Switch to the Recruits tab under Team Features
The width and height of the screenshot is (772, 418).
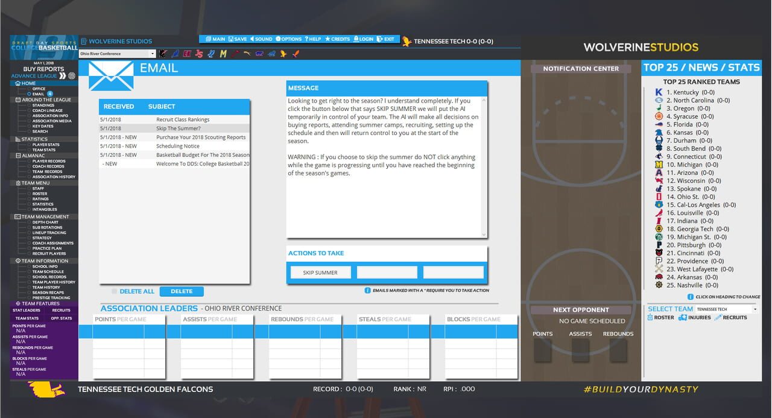[x=61, y=310]
